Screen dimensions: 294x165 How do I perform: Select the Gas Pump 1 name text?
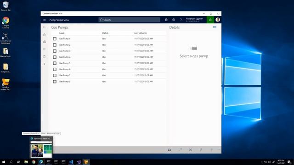65,38
